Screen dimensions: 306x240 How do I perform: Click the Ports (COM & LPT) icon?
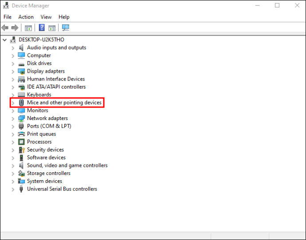tap(21, 126)
